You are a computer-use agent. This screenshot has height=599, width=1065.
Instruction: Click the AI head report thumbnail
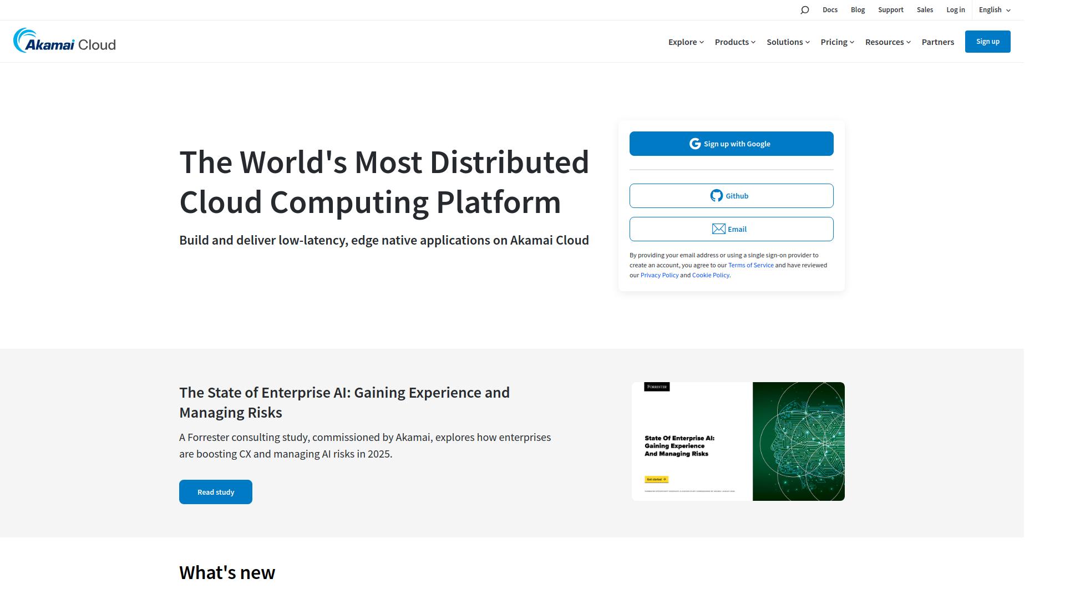click(798, 441)
